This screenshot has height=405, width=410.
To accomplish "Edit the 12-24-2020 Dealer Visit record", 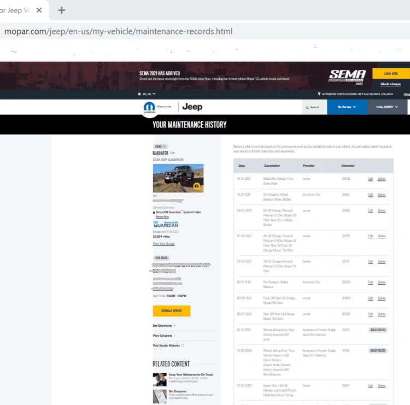I will tap(371, 386).
